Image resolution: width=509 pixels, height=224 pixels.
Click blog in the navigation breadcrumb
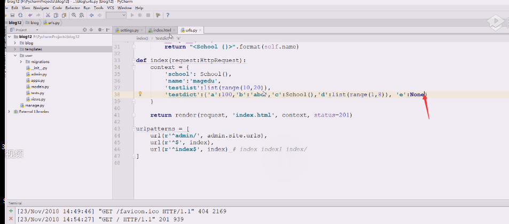tap(32, 23)
